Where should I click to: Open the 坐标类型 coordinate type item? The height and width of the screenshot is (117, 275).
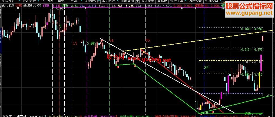point(211,1)
